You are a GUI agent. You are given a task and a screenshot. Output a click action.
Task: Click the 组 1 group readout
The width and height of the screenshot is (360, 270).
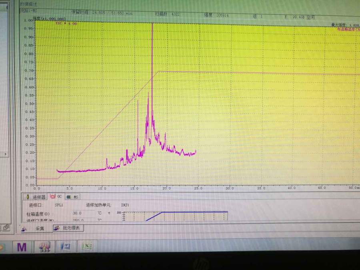coord(257,16)
